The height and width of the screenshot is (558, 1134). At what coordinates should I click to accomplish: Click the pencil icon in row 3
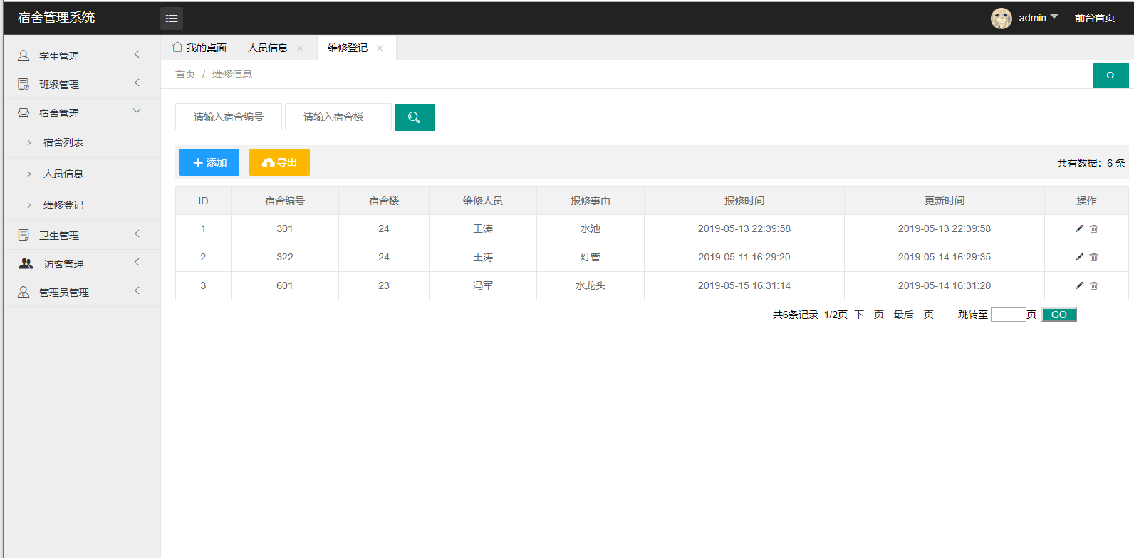point(1079,285)
